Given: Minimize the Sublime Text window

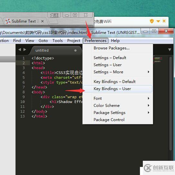Looking at the screenshot, I should 145,31.
